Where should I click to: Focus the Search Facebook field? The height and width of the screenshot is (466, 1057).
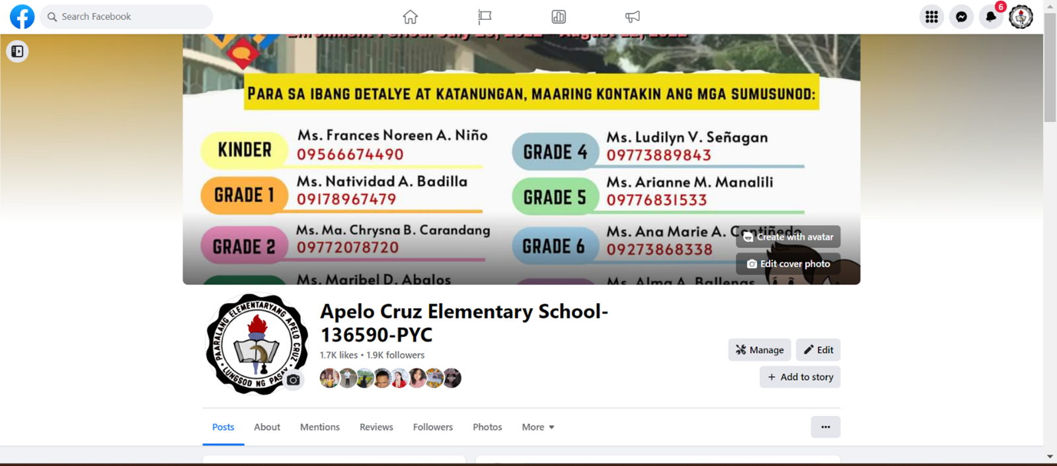126,17
